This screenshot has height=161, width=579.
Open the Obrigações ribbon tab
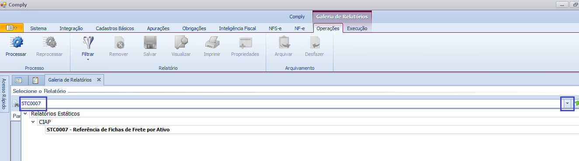(194, 28)
